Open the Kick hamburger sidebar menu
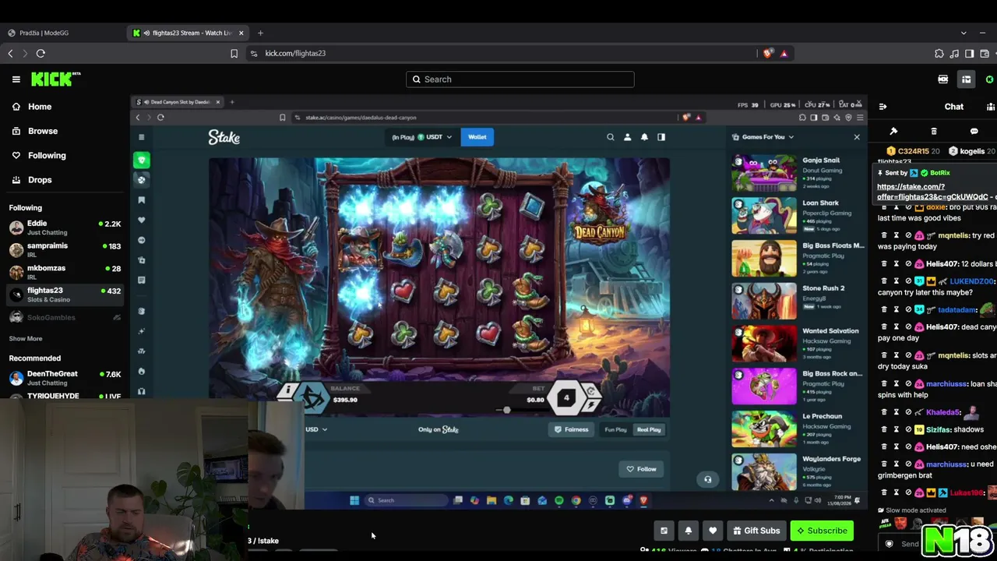 pos(16,79)
